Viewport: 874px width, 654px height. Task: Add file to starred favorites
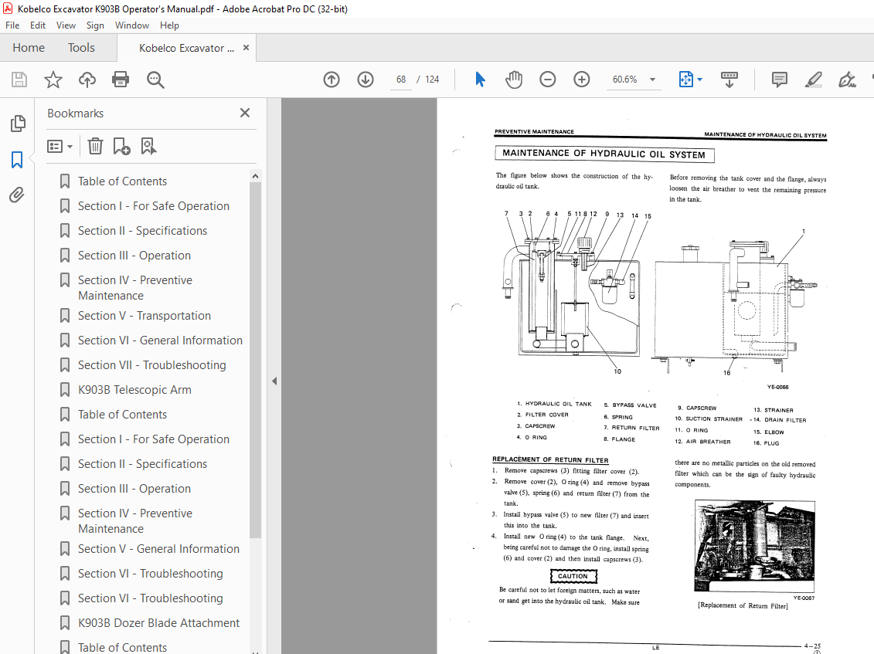coord(53,80)
